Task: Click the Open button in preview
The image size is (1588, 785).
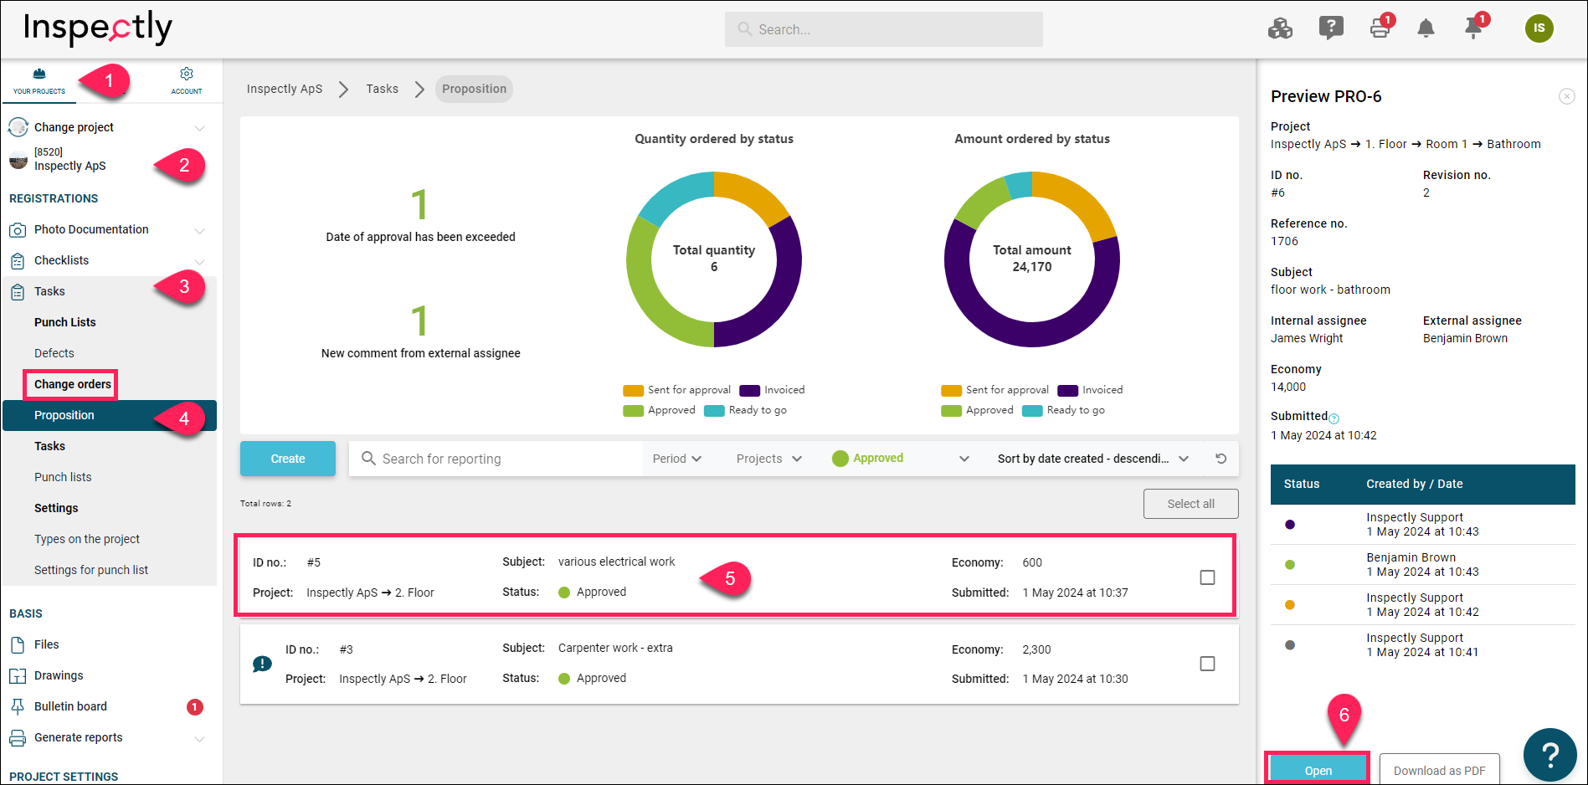Action: [1318, 771]
